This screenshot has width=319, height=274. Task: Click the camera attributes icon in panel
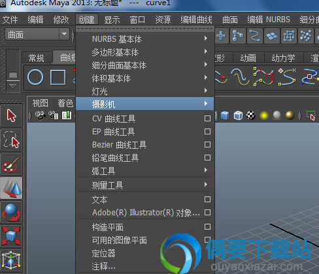click(x=54, y=115)
